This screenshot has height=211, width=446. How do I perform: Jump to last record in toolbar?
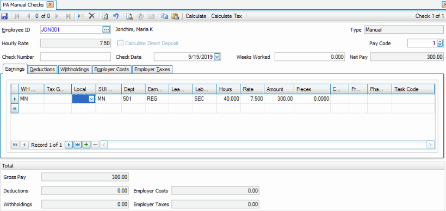click(69, 16)
